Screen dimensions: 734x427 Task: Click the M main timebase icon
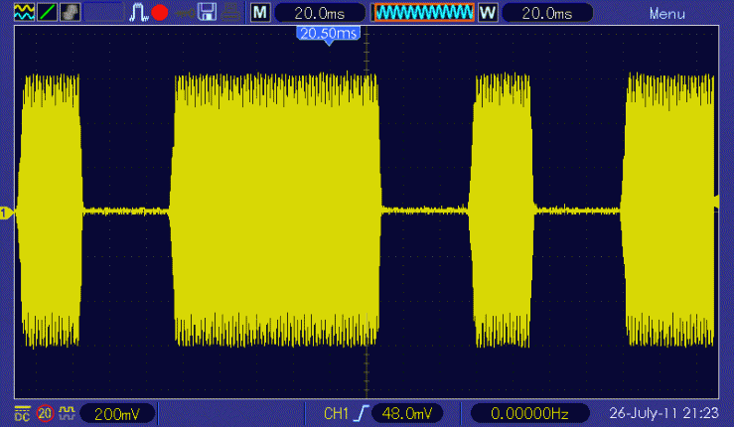coord(259,13)
